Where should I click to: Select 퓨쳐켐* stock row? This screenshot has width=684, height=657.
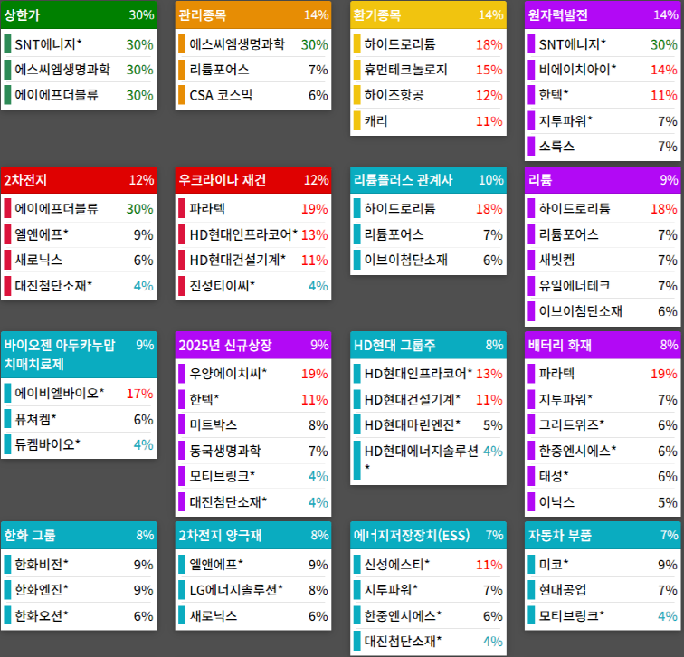pos(79,419)
